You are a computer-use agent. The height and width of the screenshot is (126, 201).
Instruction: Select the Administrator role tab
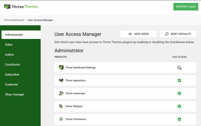pyautogui.click(x=21, y=35)
